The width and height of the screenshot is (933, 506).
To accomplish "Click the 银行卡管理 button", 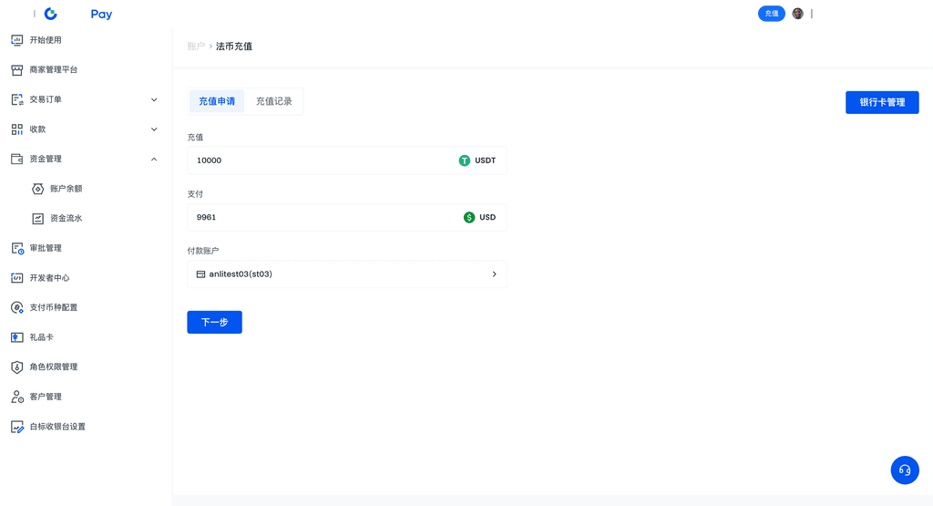I will point(881,102).
